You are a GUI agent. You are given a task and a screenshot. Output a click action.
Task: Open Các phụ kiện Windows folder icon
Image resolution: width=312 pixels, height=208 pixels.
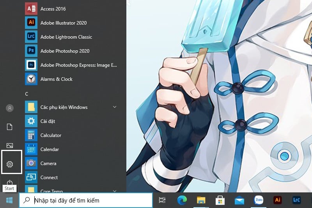pos(31,107)
